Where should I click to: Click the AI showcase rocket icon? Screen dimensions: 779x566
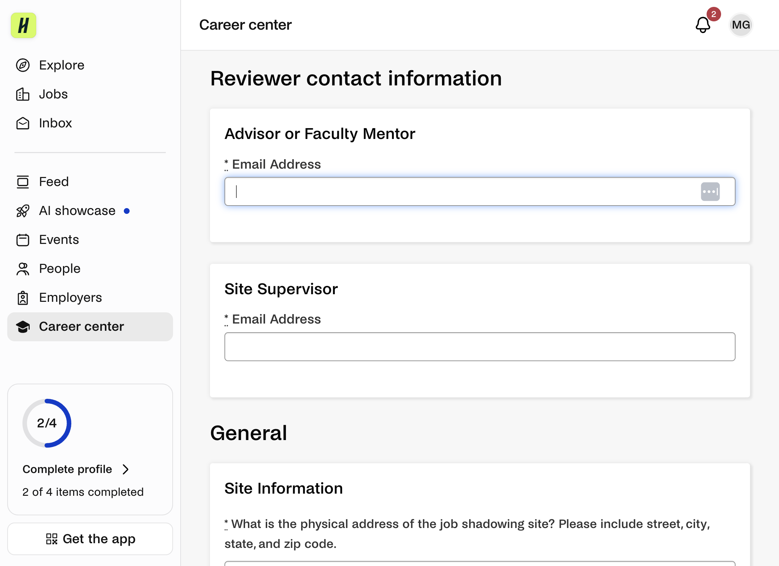pyautogui.click(x=23, y=211)
